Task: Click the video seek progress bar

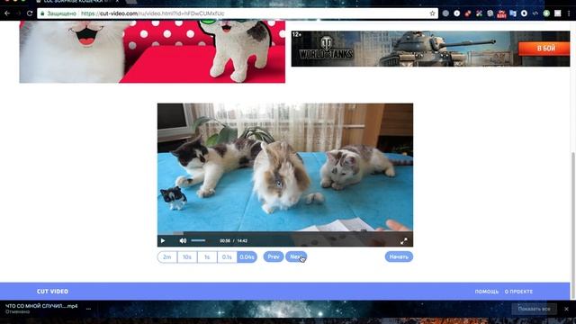Action: click(285, 233)
